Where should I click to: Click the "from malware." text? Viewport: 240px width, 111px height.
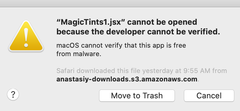[79, 54]
